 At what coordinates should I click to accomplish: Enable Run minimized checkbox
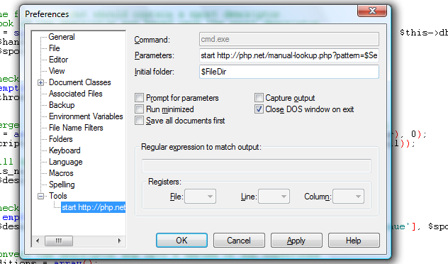tap(139, 109)
